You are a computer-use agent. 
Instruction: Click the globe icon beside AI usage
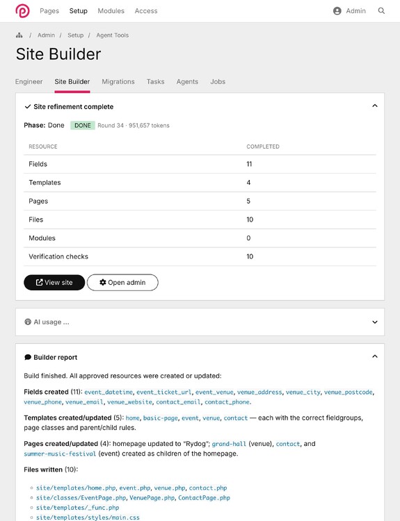pyautogui.click(x=28, y=322)
